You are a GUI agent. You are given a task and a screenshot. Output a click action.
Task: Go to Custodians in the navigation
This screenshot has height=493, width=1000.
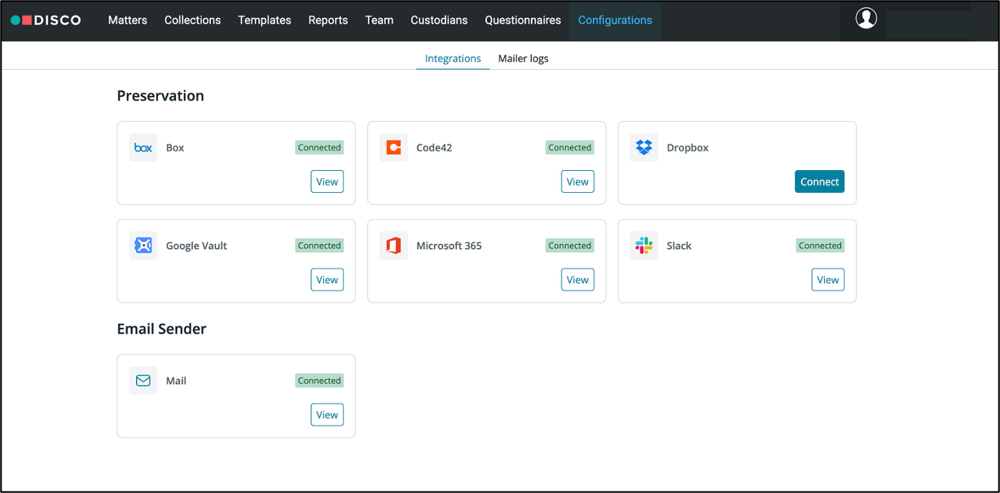439,20
